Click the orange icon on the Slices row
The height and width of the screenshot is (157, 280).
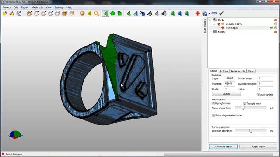pos(276,32)
